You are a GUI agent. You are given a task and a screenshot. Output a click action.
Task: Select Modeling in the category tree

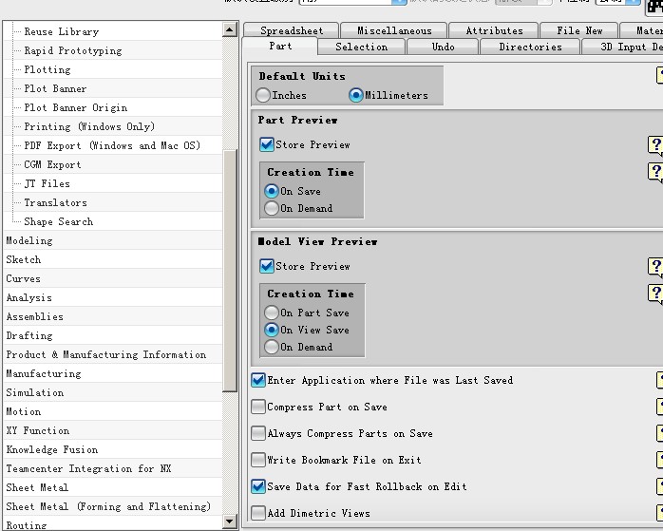[29, 240]
